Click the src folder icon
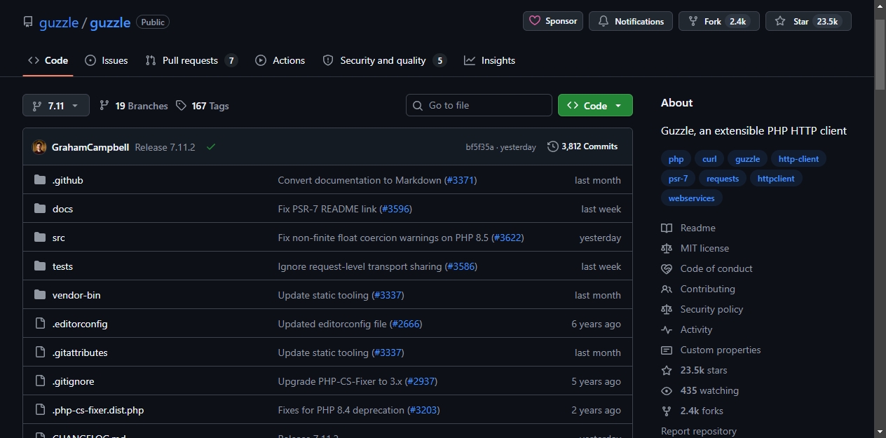The width and height of the screenshot is (886, 438). coord(40,238)
